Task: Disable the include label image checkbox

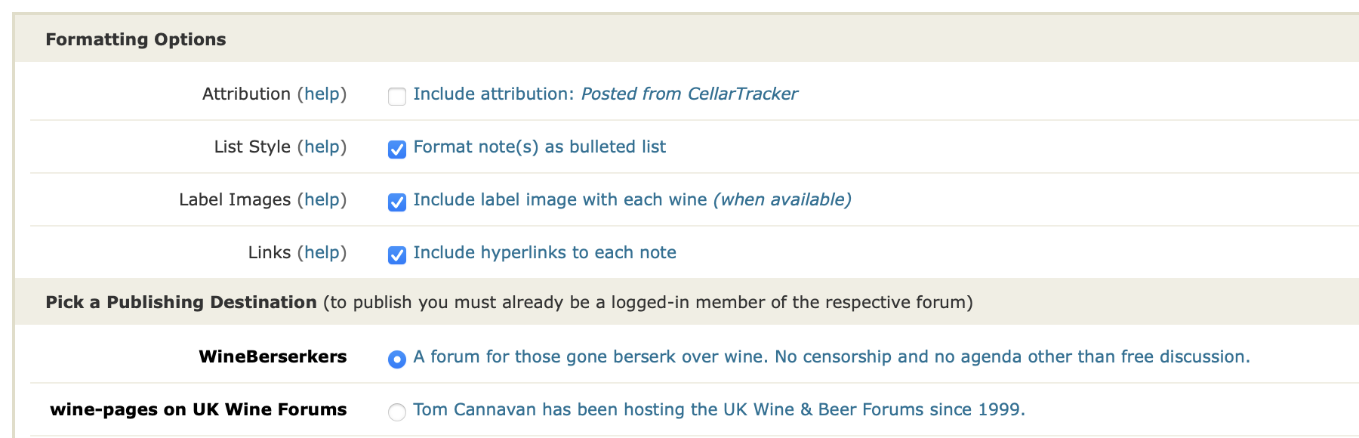Action: click(397, 202)
